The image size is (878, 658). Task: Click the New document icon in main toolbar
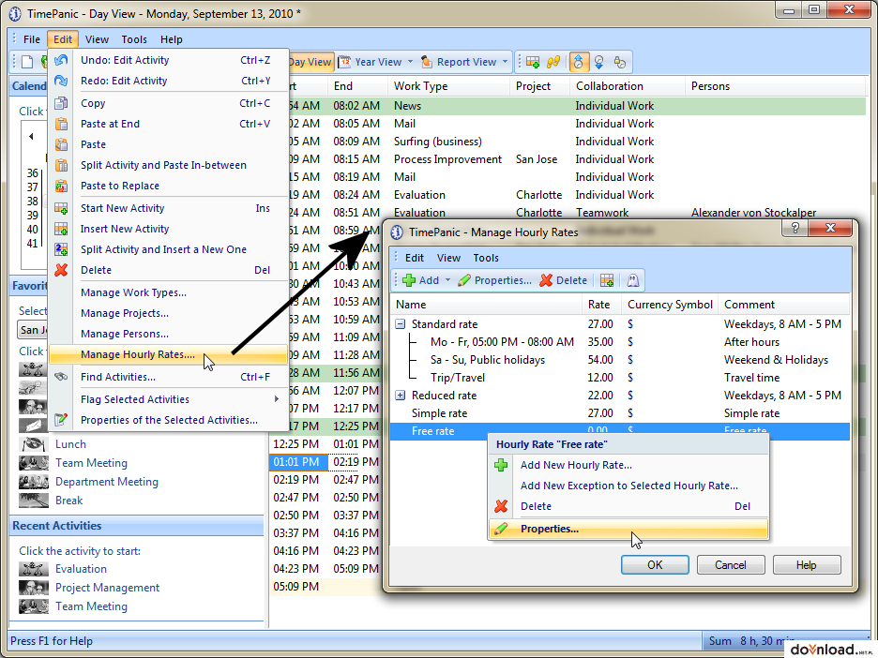coord(27,62)
